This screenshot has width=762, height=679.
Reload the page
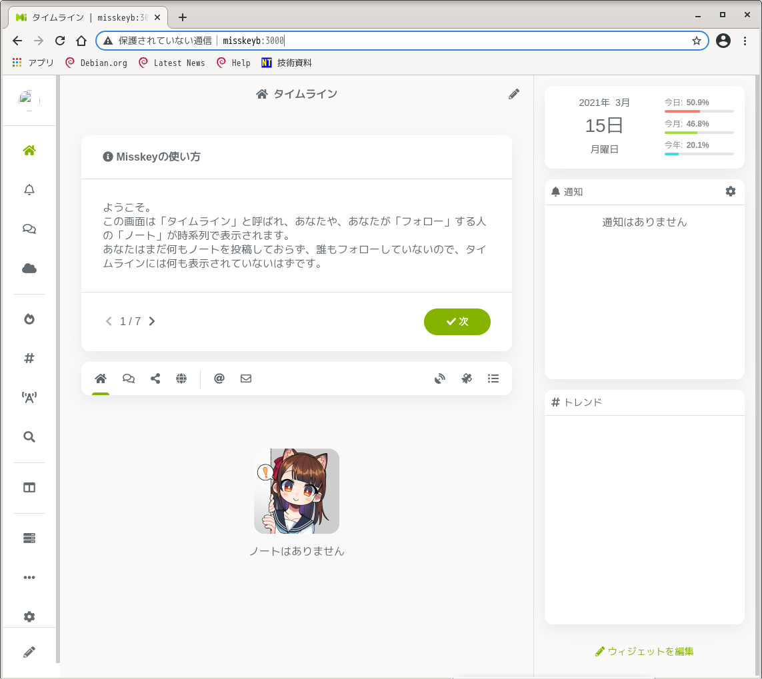click(x=60, y=41)
